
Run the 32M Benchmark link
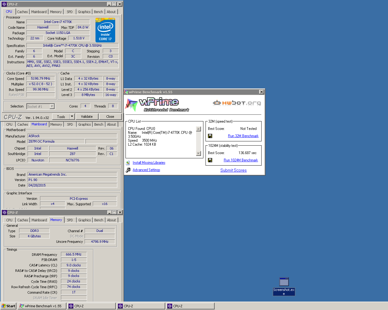[243, 136]
